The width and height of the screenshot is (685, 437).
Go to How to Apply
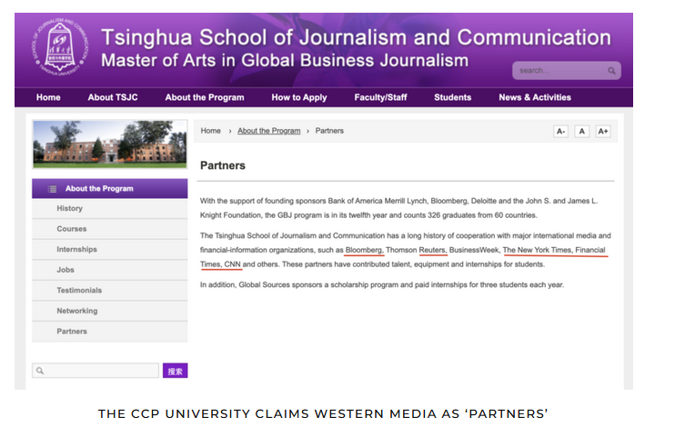299,97
